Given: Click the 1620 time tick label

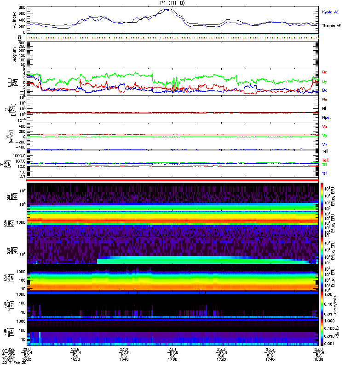Looking at the screenshot, I should click(75, 359).
